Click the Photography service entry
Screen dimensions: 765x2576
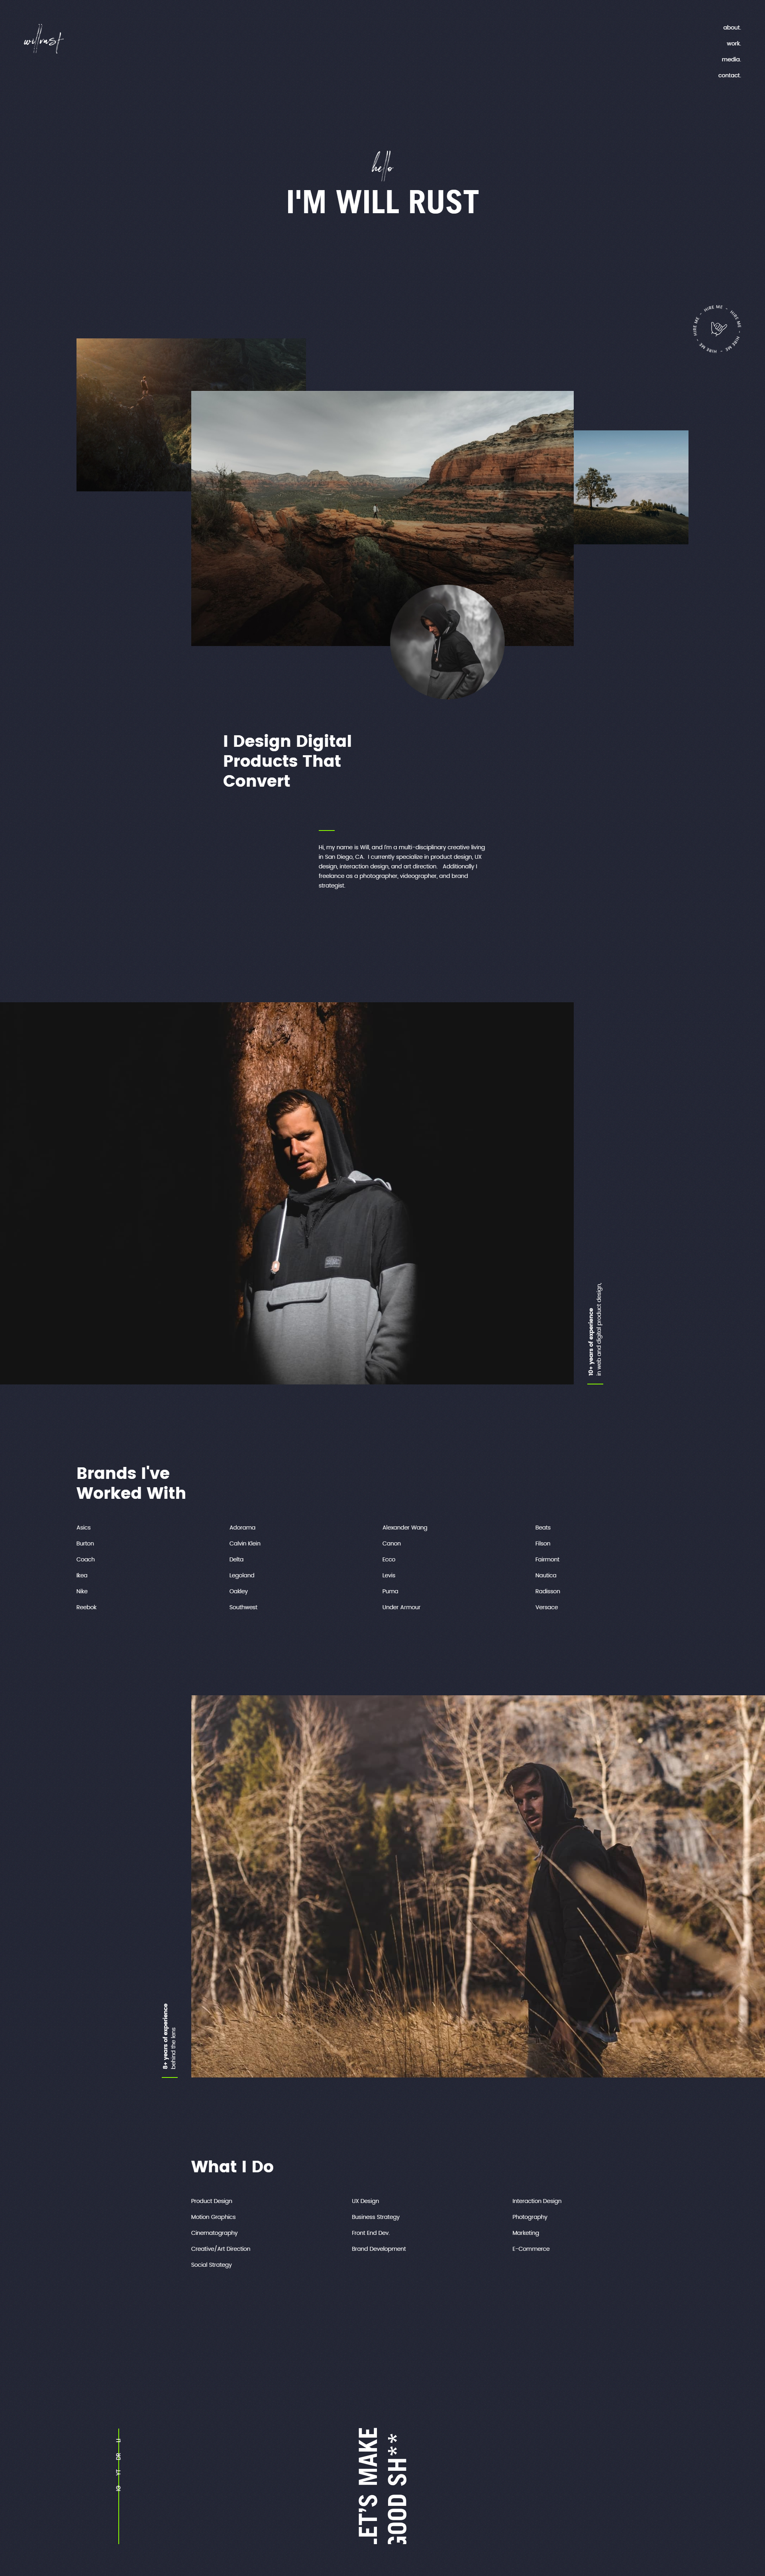coord(530,2217)
